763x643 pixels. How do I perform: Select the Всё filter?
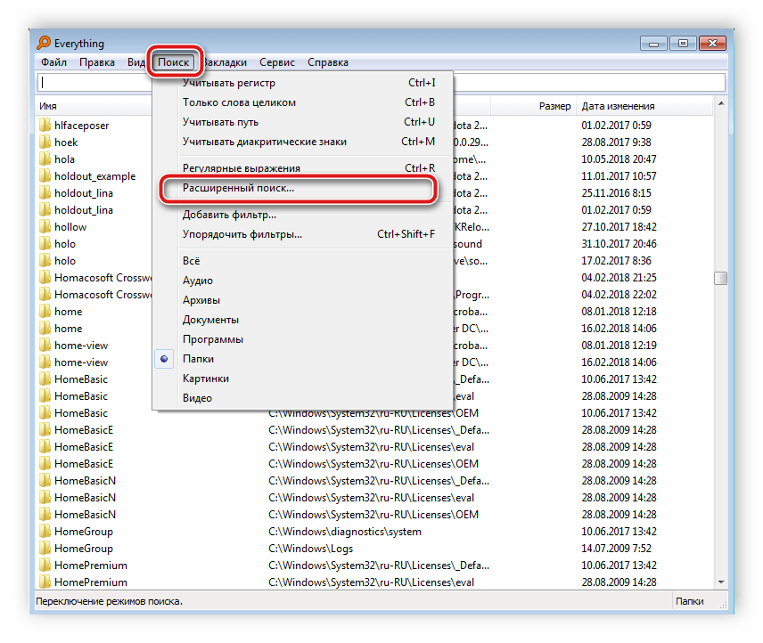point(303,261)
